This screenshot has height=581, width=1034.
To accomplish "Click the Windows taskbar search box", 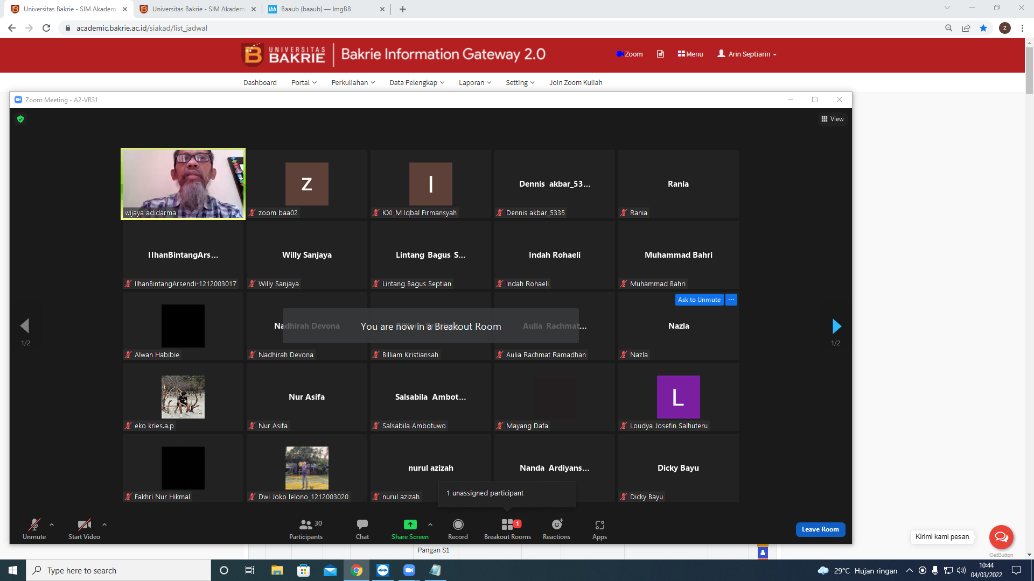I will pyautogui.click(x=118, y=570).
